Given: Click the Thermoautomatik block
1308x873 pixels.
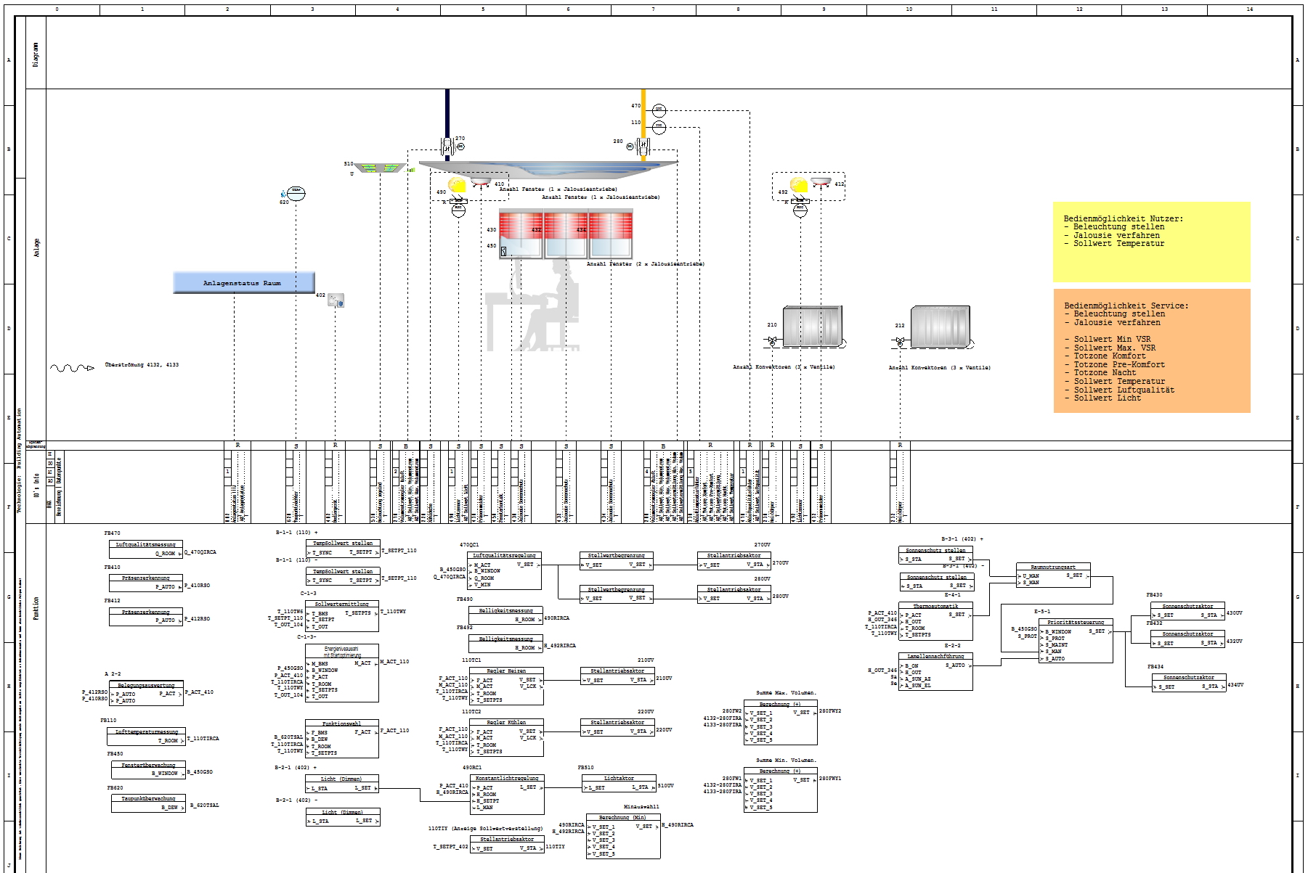Looking at the screenshot, I should [935, 620].
